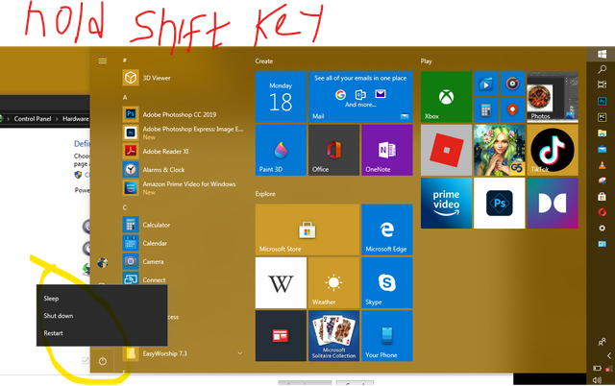Image resolution: width=615 pixels, height=386 pixels.
Task: Open Amazon Prime Video for Windows list entry
Action: click(x=184, y=188)
